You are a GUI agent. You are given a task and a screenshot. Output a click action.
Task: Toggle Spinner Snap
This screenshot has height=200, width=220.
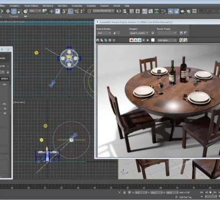pos(82,11)
